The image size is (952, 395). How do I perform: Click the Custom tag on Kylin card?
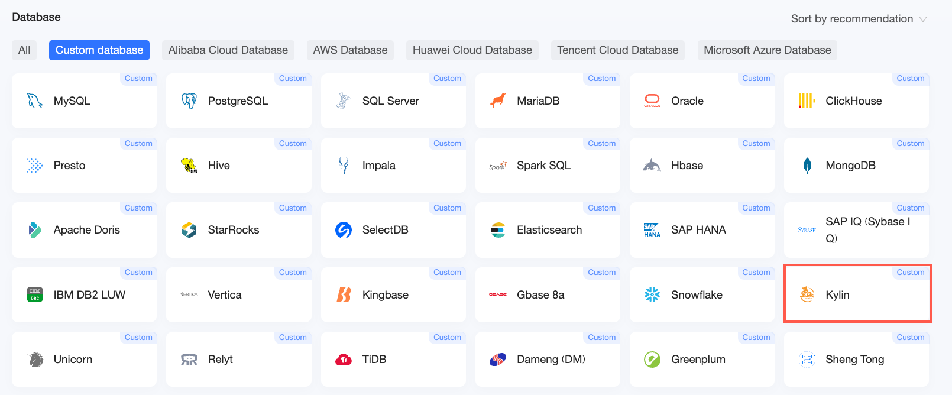pos(911,273)
